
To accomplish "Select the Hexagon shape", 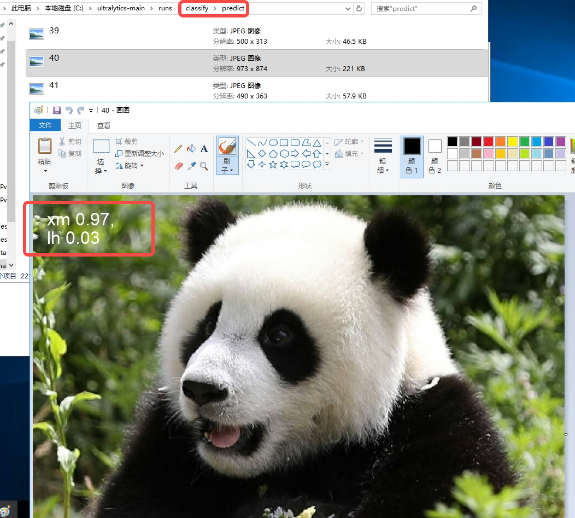I will (x=284, y=154).
